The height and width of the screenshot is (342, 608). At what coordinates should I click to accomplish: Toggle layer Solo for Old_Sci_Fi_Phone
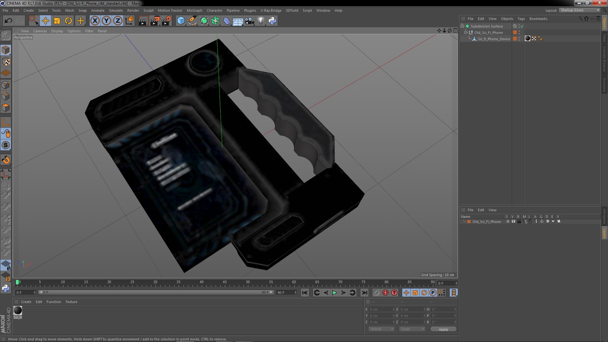point(508,221)
